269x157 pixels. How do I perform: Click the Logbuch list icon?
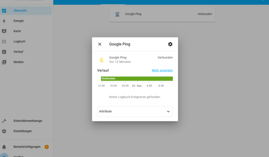[4, 42]
